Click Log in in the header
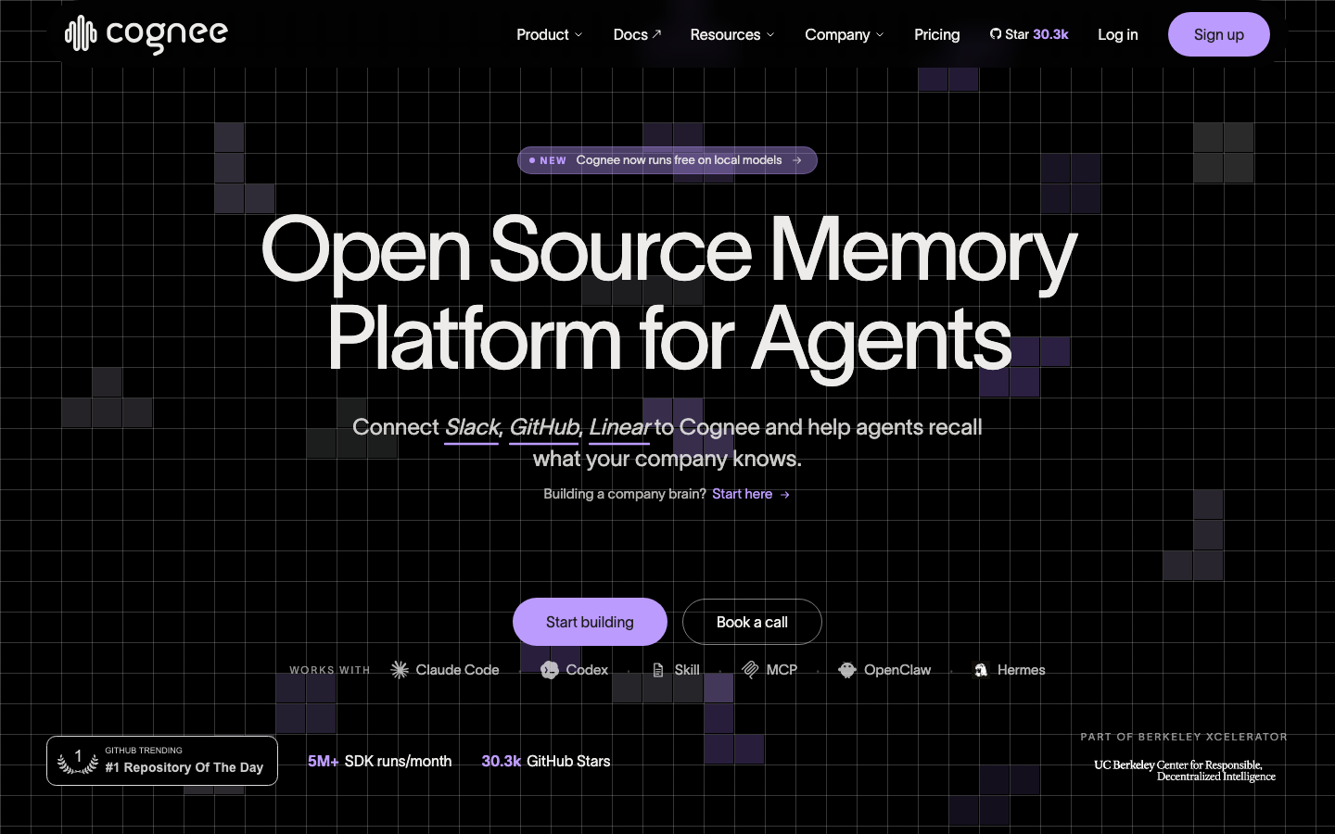Screen dimensions: 1335x834 click(1118, 34)
